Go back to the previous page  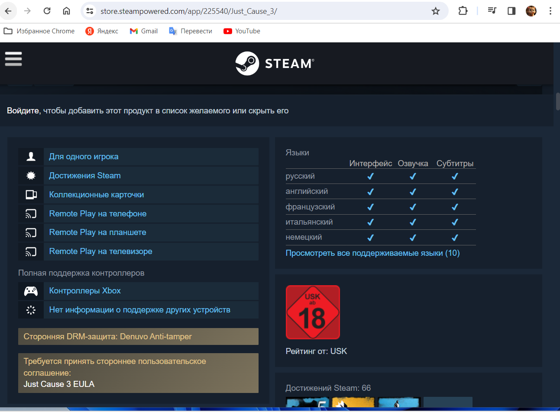(x=8, y=11)
